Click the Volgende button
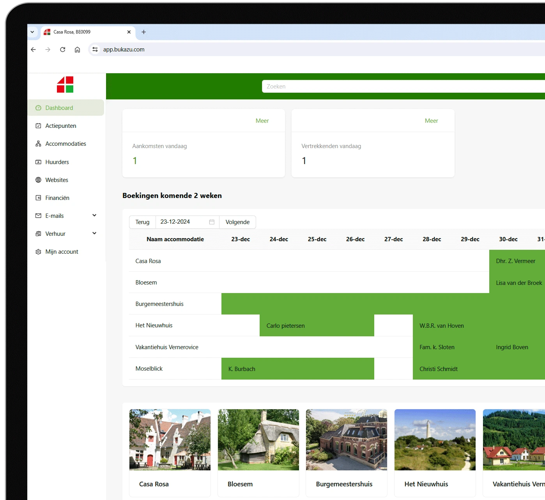The image size is (545, 500). click(x=237, y=222)
